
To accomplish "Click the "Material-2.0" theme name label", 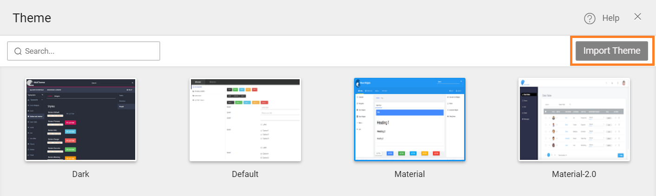I will [574, 175].
